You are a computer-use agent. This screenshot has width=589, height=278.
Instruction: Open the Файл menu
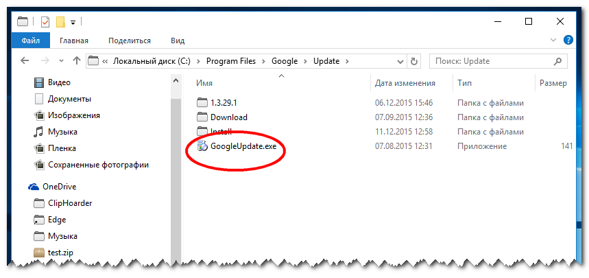tap(31, 40)
